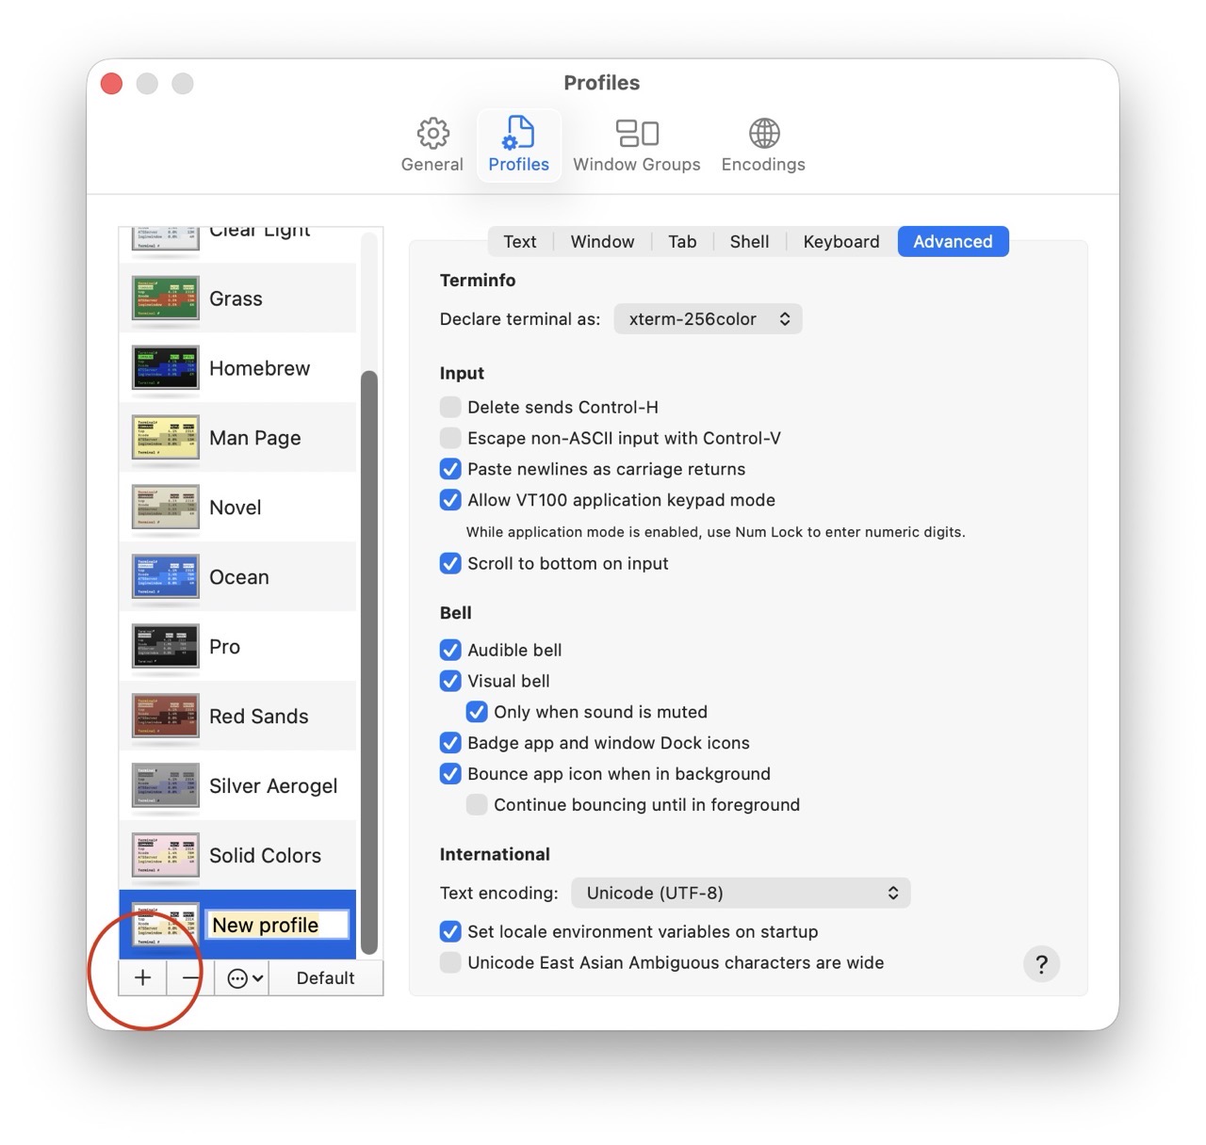Enable Unicode East Asian Ambiguous characters wide

pyautogui.click(x=450, y=962)
